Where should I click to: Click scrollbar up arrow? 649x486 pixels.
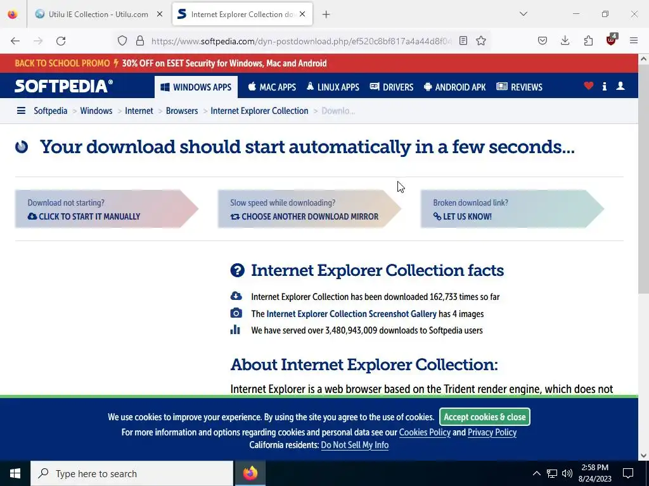(643, 59)
